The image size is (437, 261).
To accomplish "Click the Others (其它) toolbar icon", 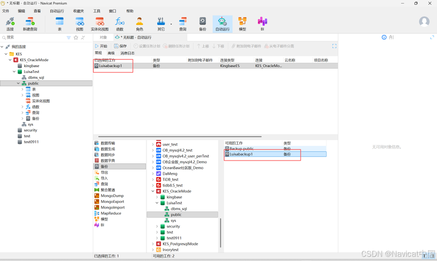I will pyautogui.click(x=161, y=24).
